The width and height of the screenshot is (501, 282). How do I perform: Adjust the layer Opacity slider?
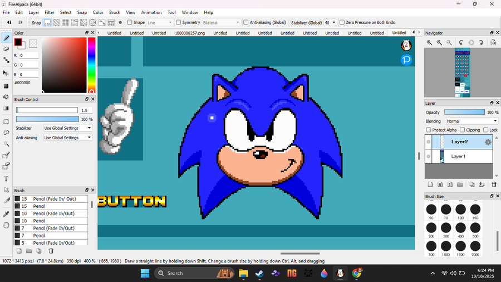click(464, 112)
